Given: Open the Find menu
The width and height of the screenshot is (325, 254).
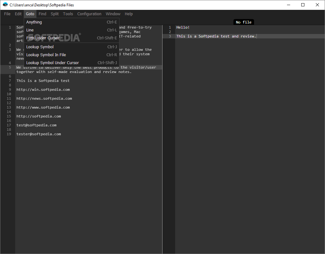Looking at the screenshot, I should [42, 14].
